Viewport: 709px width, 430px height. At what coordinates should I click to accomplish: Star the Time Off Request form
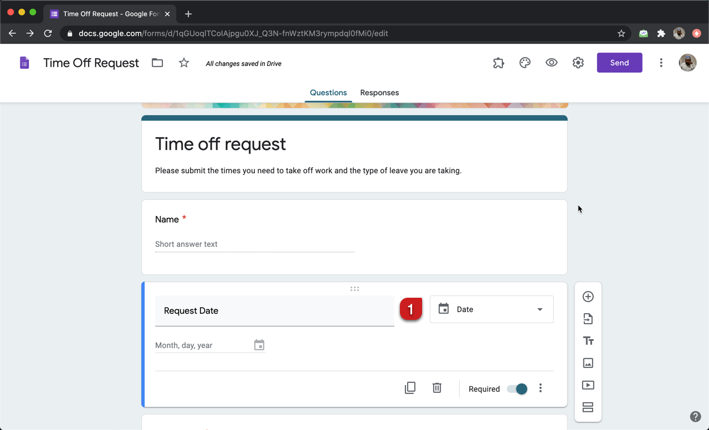pos(184,63)
